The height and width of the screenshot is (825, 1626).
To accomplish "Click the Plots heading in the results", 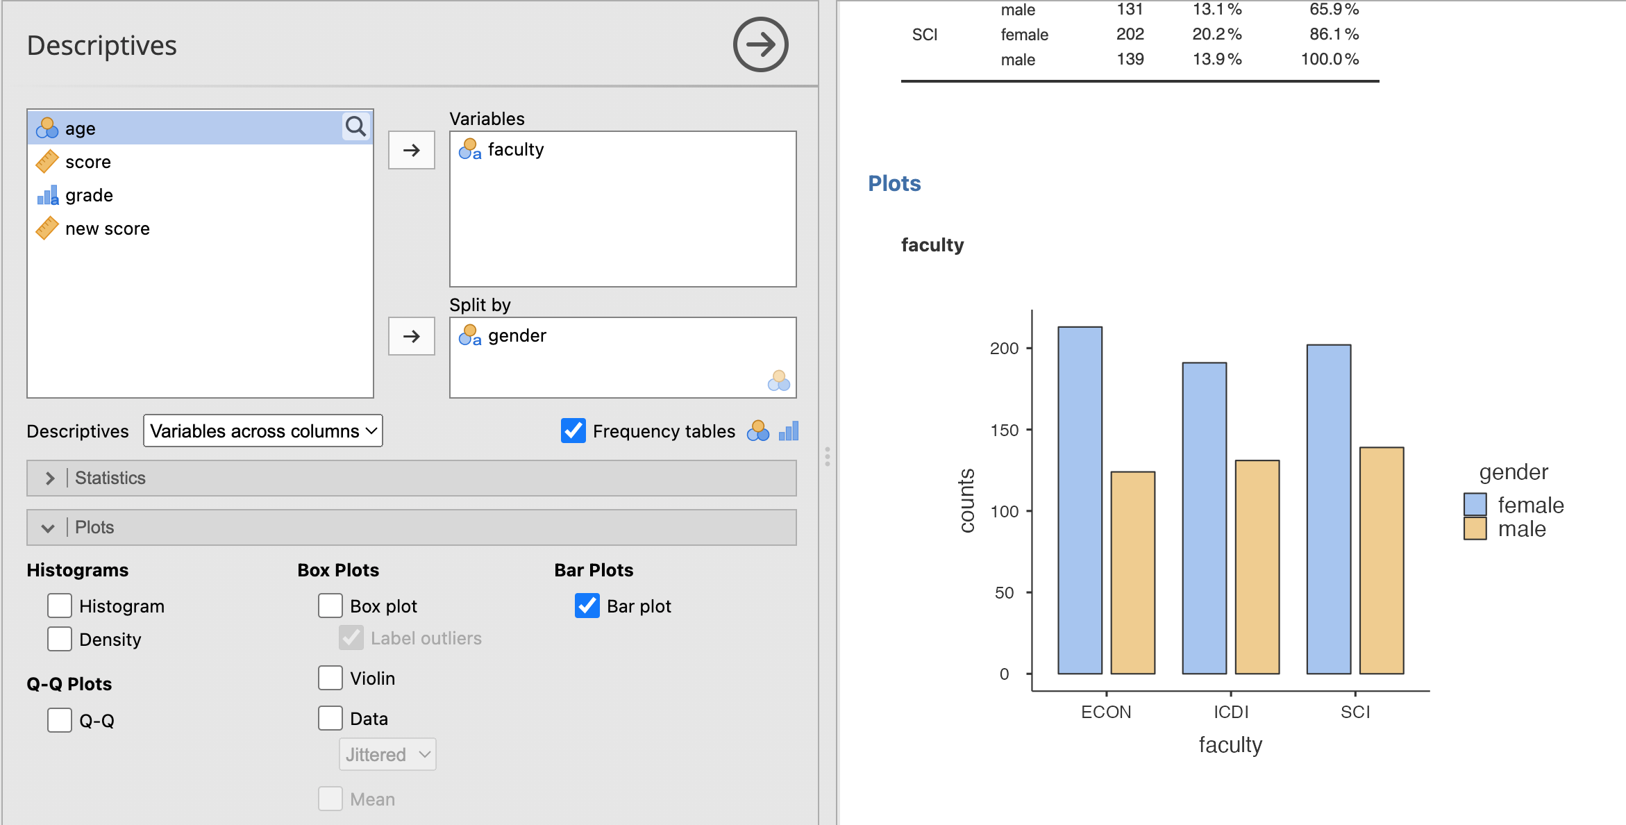I will click(x=894, y=183).
